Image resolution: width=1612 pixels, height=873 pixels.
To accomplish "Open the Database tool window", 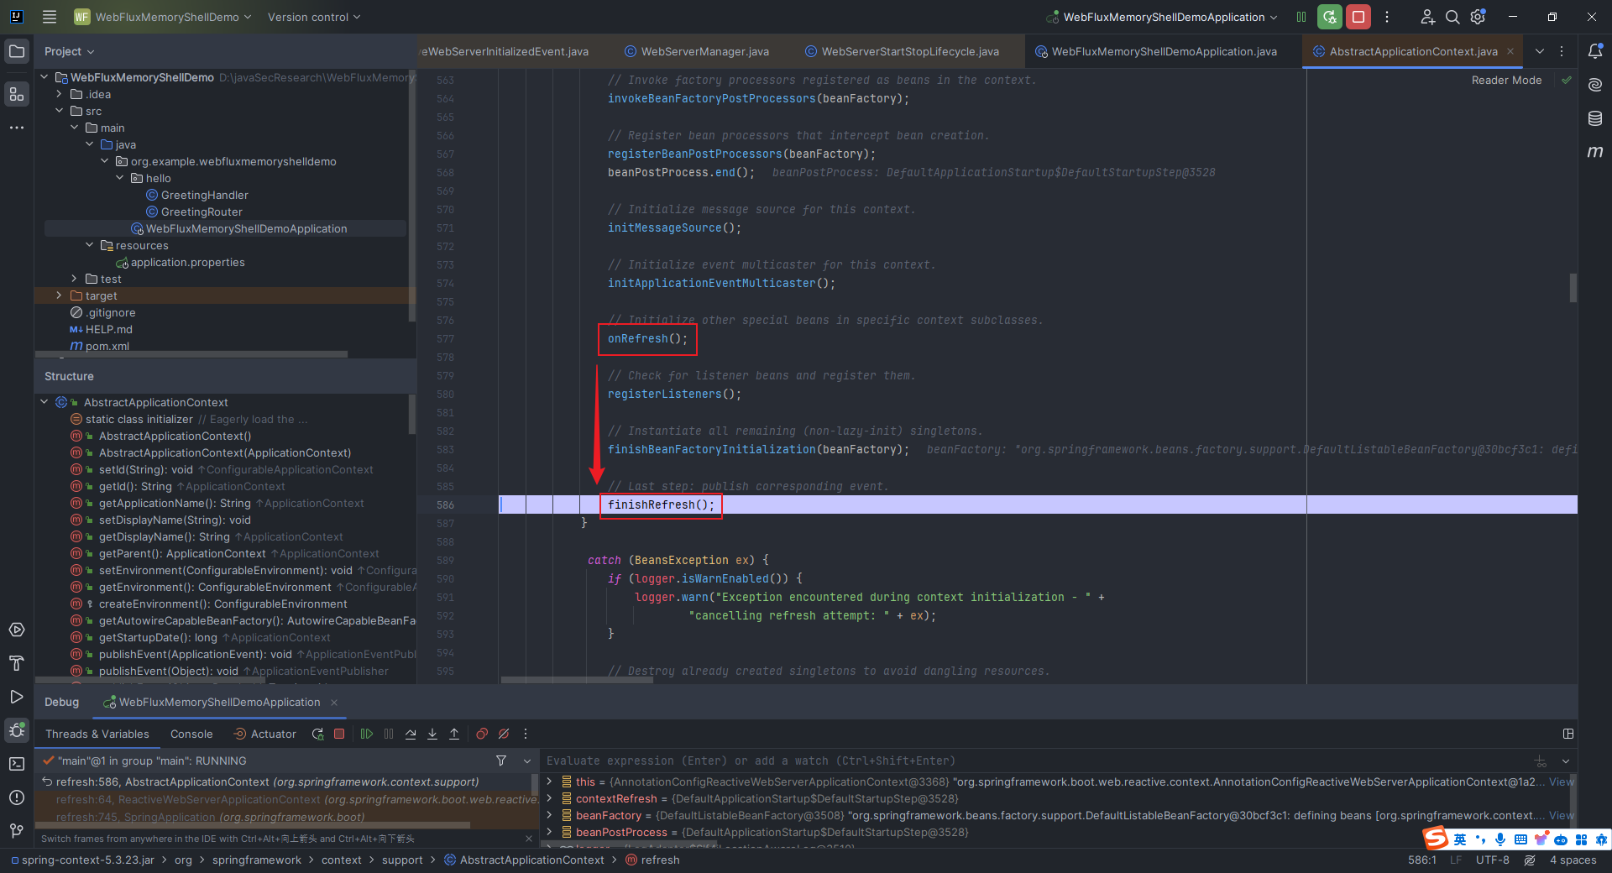I will tap(1595, 118).
